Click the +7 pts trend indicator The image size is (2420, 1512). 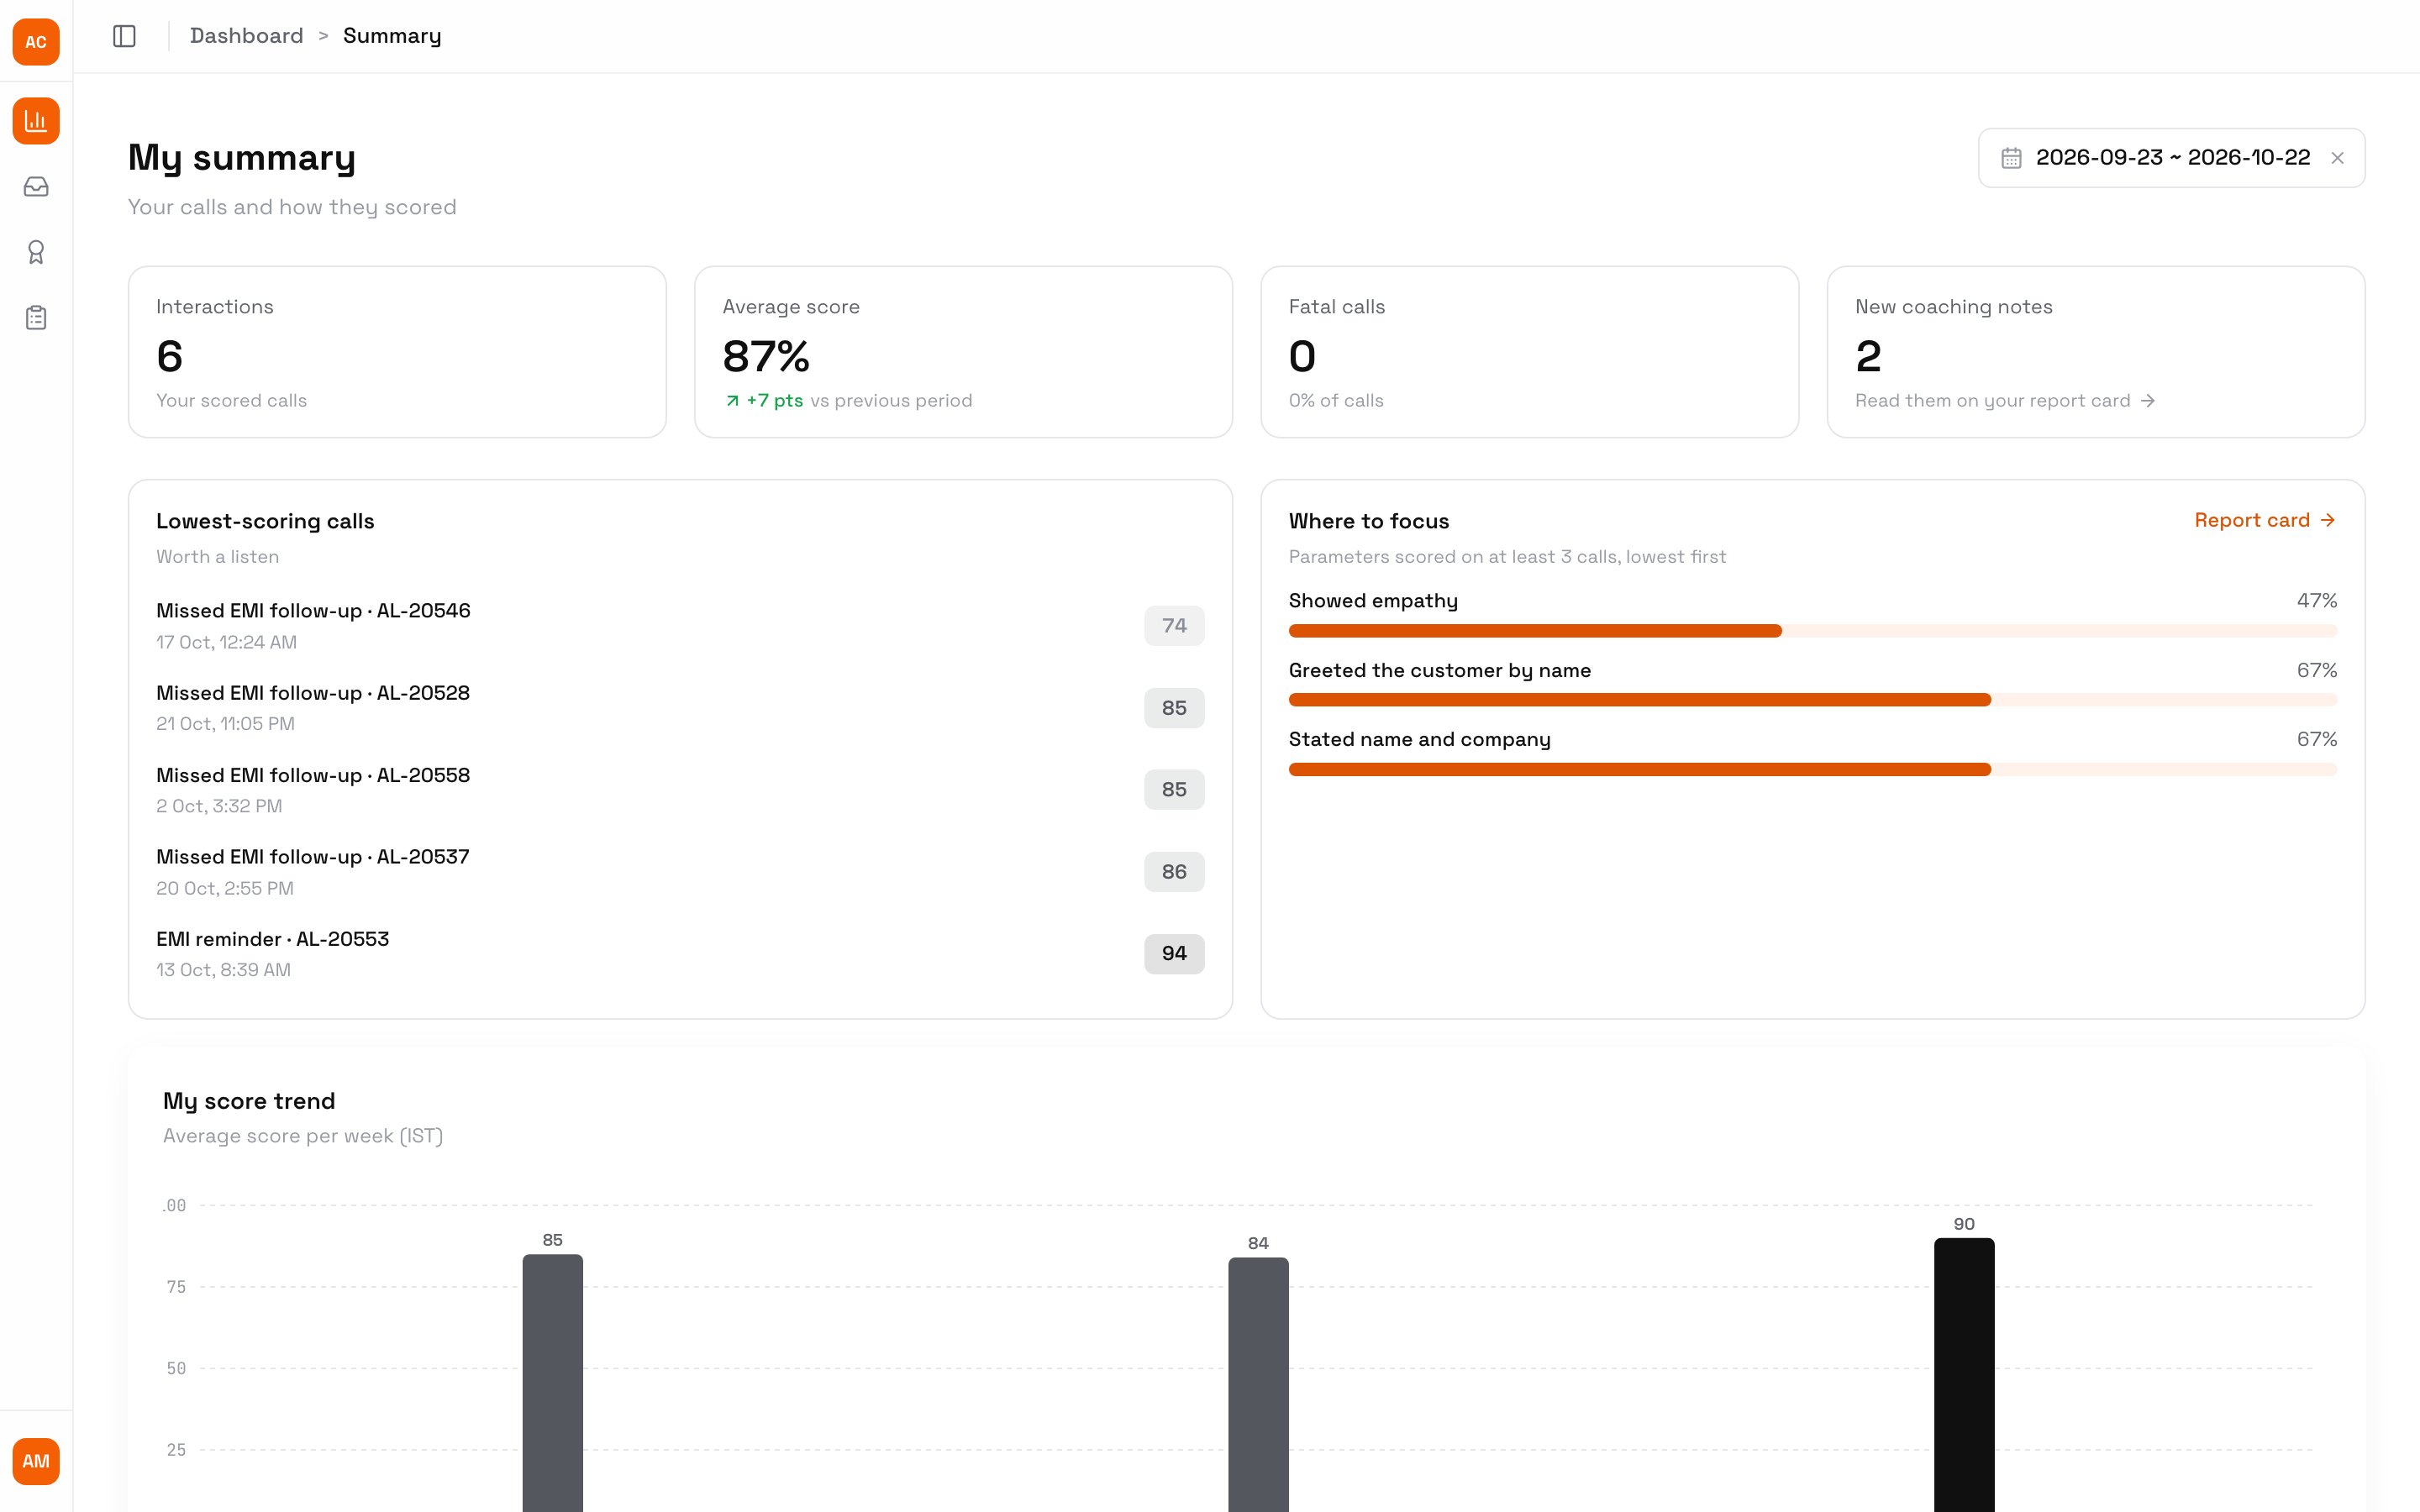pos(764,400)
